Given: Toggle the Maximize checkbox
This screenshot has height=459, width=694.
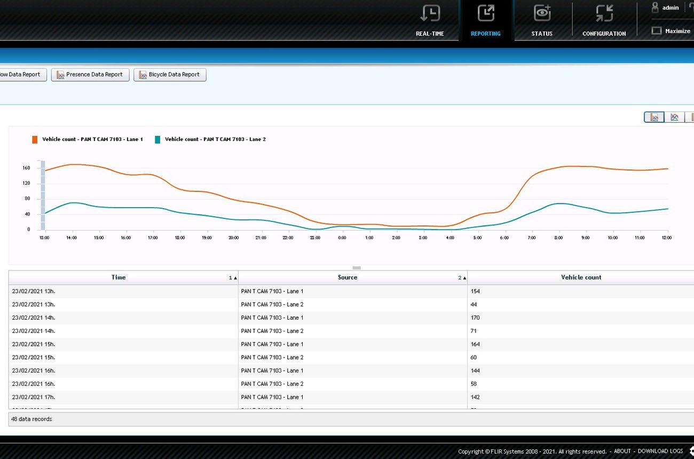Looking at the screenshot, I should (x=656, y=31).
